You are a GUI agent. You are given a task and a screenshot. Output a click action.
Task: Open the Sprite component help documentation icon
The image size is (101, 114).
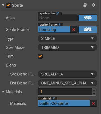click(x=85, y=5)
